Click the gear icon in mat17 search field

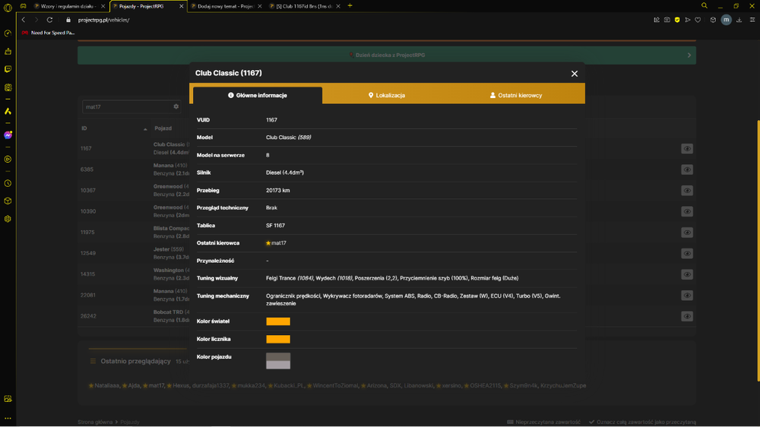tap(176, 106)
